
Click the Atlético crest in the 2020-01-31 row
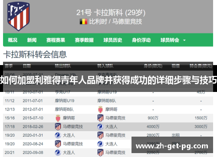click(100, 135)
